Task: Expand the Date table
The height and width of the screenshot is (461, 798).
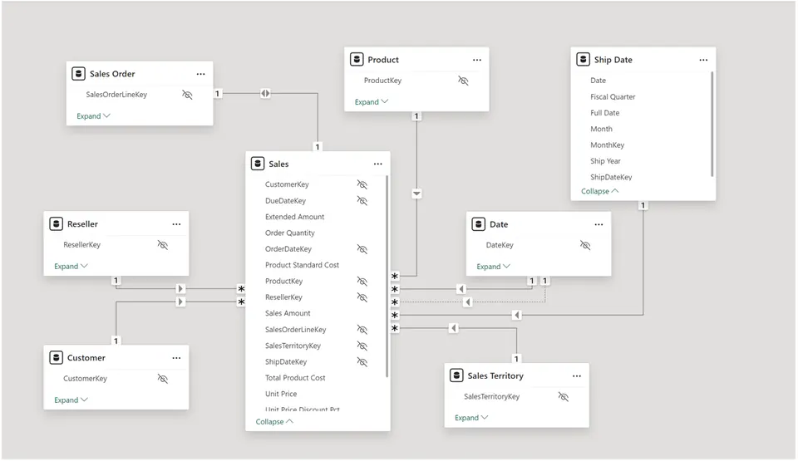Action: [x=493, y=266]
